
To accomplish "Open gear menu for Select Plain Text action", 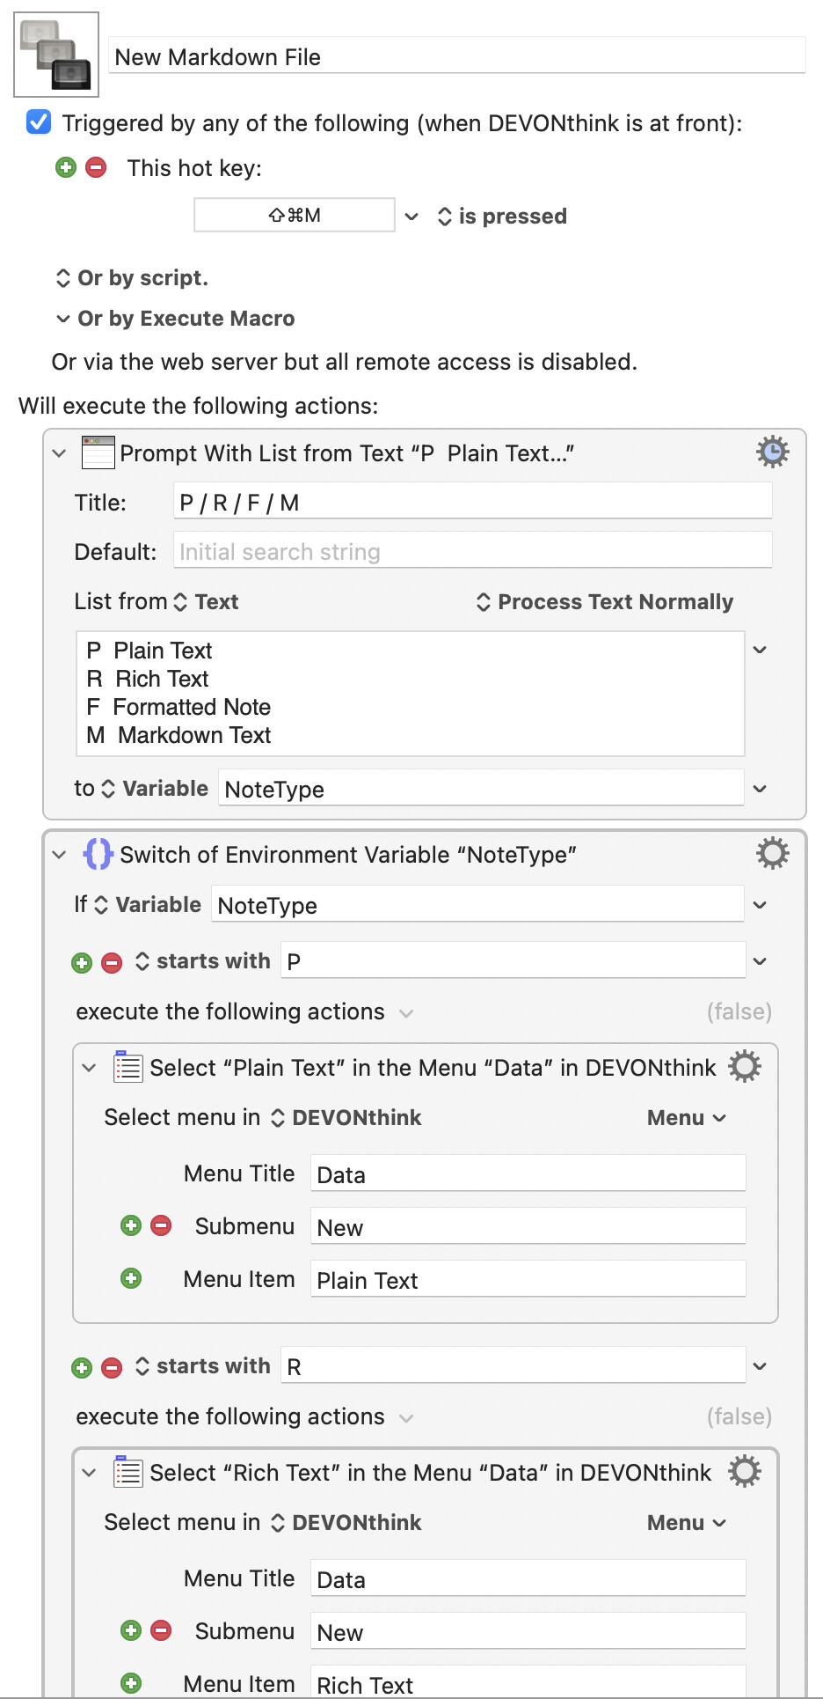I will [744, 1066].
